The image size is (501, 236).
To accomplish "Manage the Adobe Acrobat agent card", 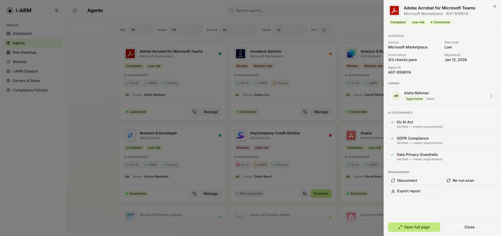I will (210, 112).
